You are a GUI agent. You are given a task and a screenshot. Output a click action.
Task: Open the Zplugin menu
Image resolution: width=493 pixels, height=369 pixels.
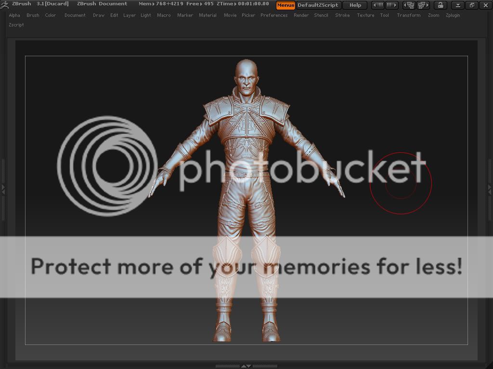(x=453, y=15)
